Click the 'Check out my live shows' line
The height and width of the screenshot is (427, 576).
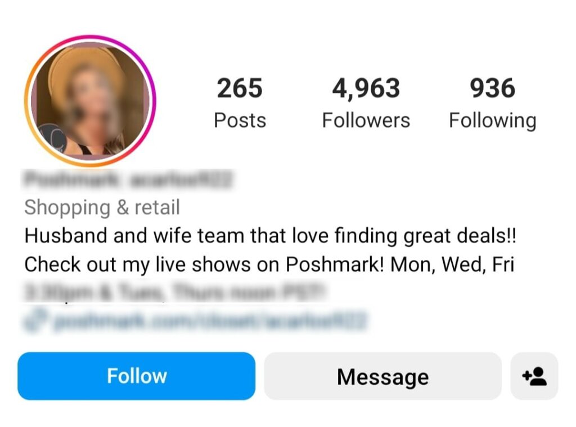(x=269, y=264)
